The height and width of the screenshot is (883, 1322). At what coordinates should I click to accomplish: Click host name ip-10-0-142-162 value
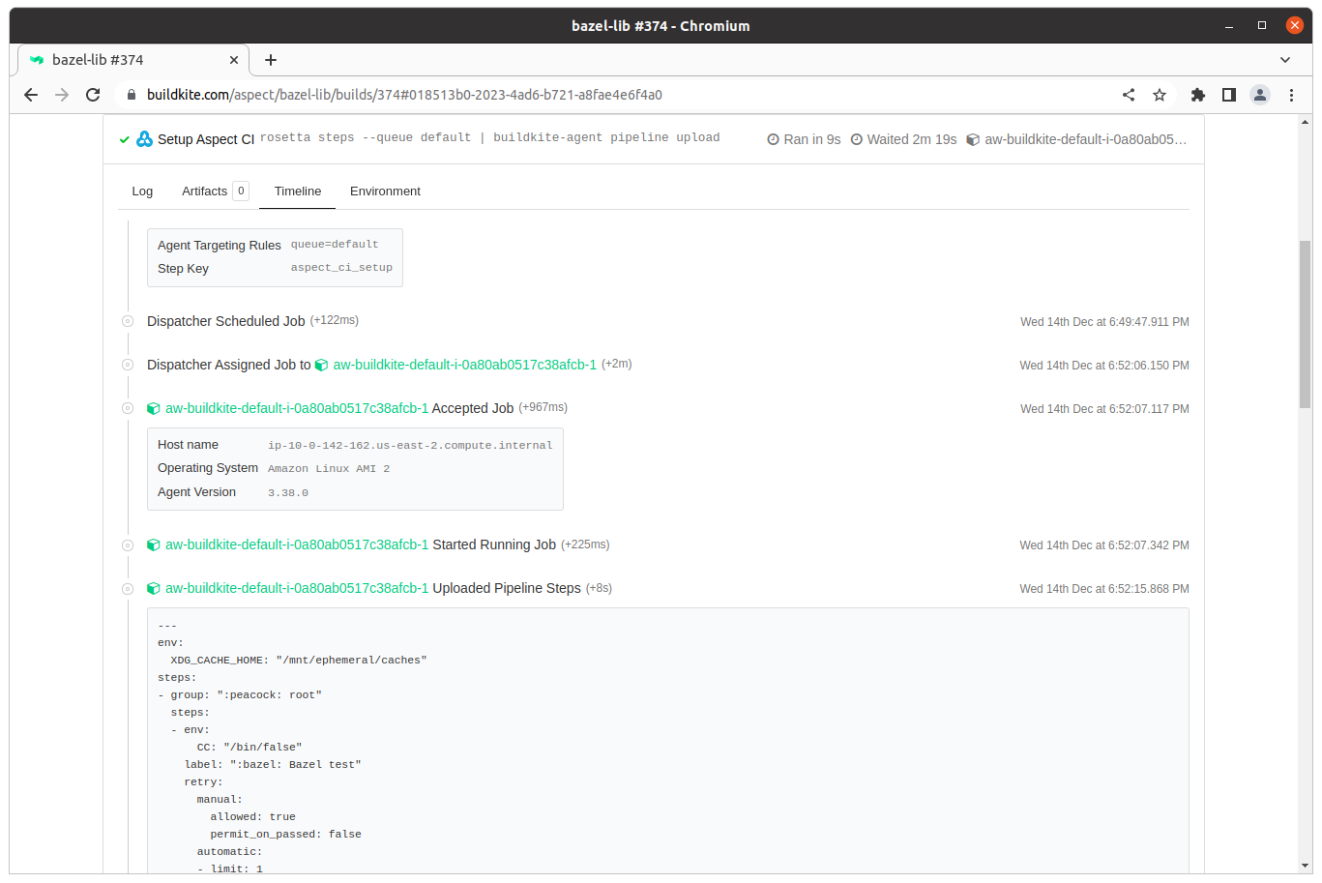tap(410, 446)
